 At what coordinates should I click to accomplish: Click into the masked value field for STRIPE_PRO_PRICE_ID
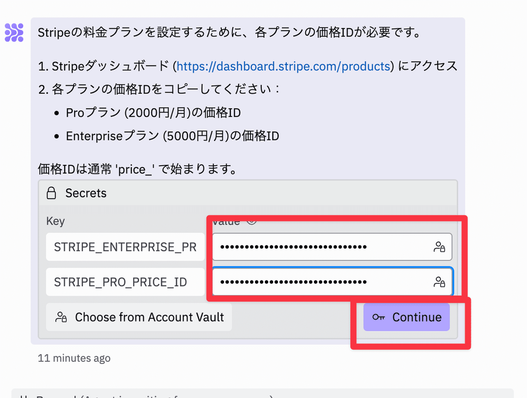click(332, 282)
